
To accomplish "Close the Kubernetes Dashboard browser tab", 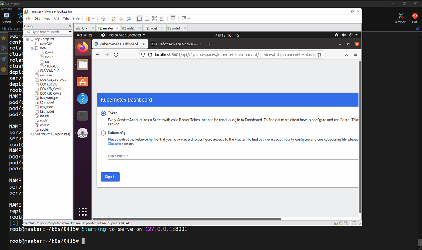I will 144,44.
